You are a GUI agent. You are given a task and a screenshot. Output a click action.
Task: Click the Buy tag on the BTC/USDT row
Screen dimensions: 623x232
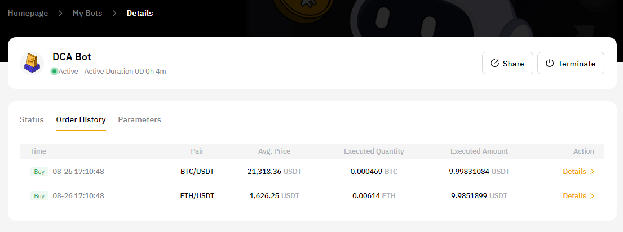click(39, 172)
